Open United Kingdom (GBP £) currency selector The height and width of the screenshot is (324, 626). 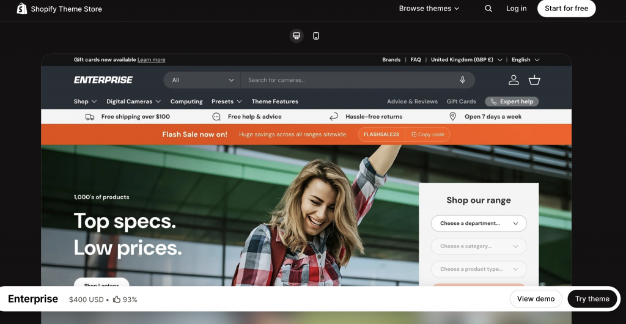coord(466,60)
